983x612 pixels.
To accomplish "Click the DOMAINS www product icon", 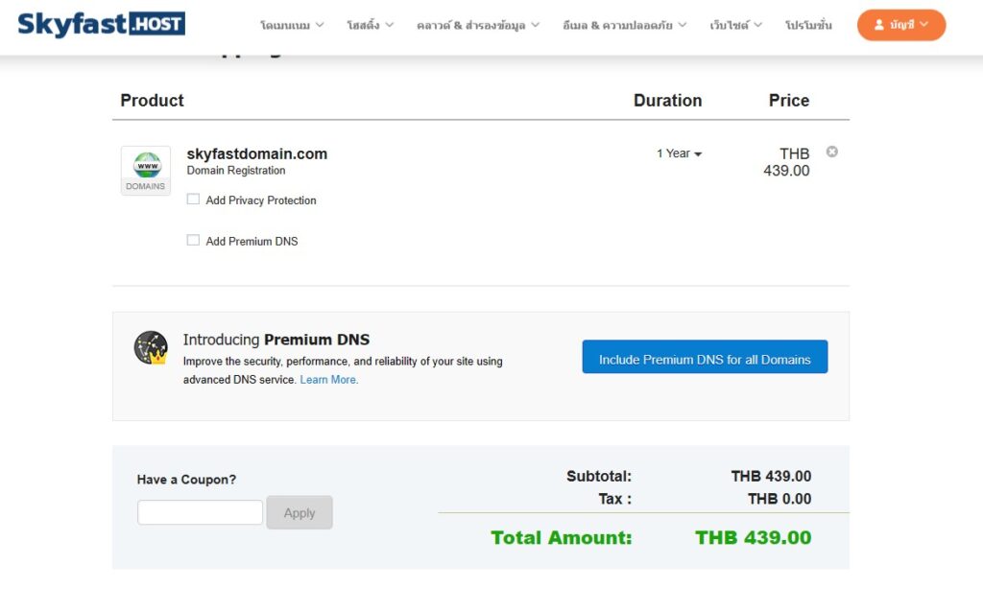I will pyautogui.click(x=146, y=171).
